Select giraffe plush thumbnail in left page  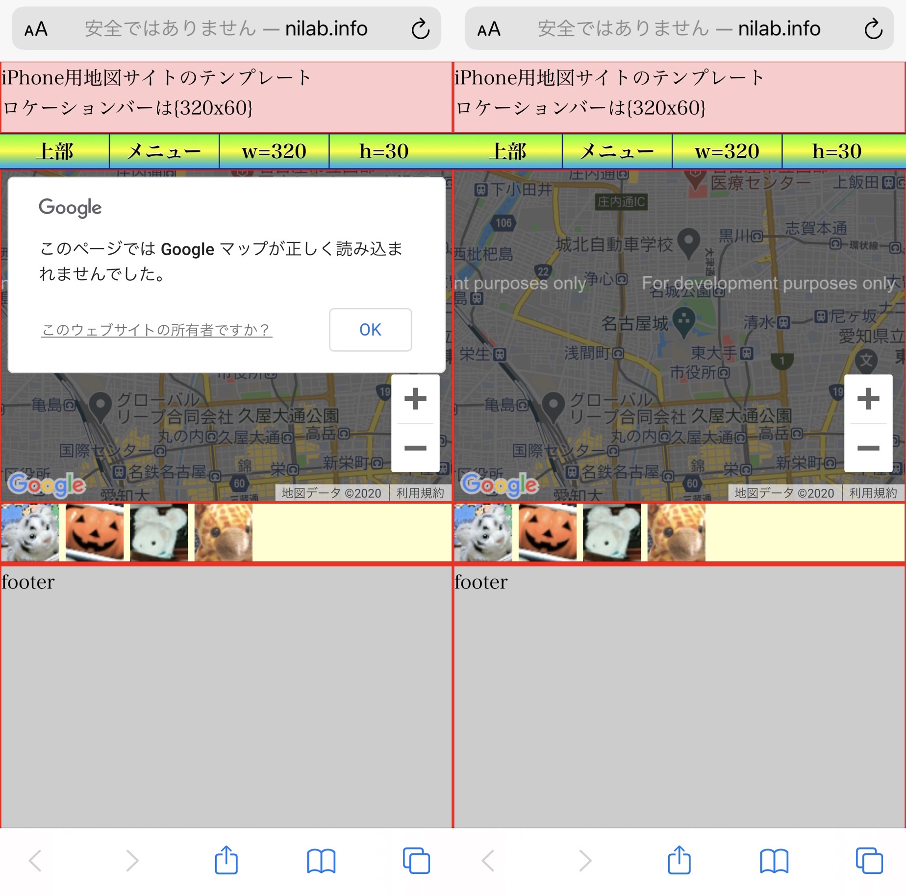click(x=224, y=533)
